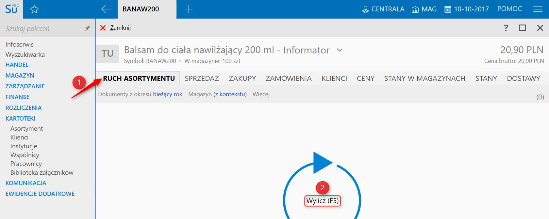Screen dimensions: 549x219
Task: Switch to the SPRZEDAŻ tab
Action: 202,79
